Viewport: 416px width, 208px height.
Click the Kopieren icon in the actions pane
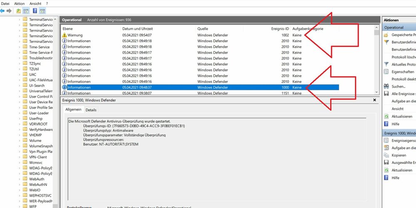[386, 155]
